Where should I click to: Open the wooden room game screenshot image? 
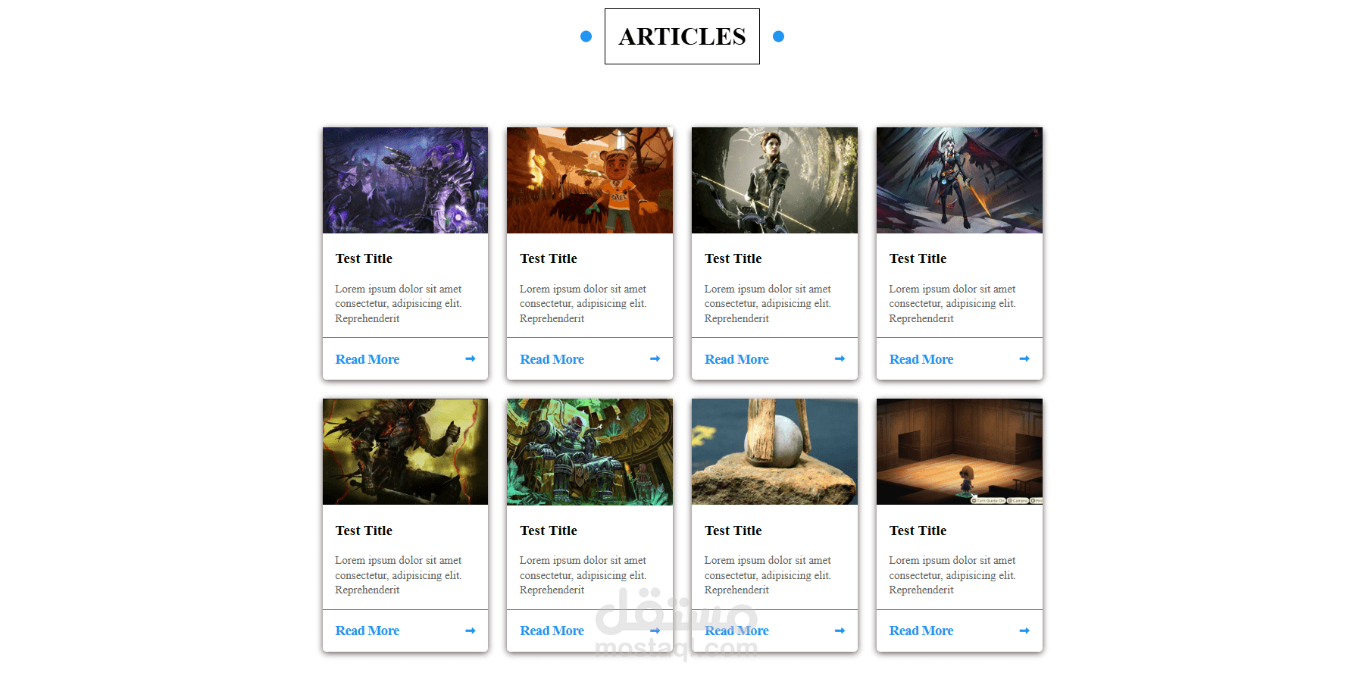pyautogui.click(x=959, y=452)
